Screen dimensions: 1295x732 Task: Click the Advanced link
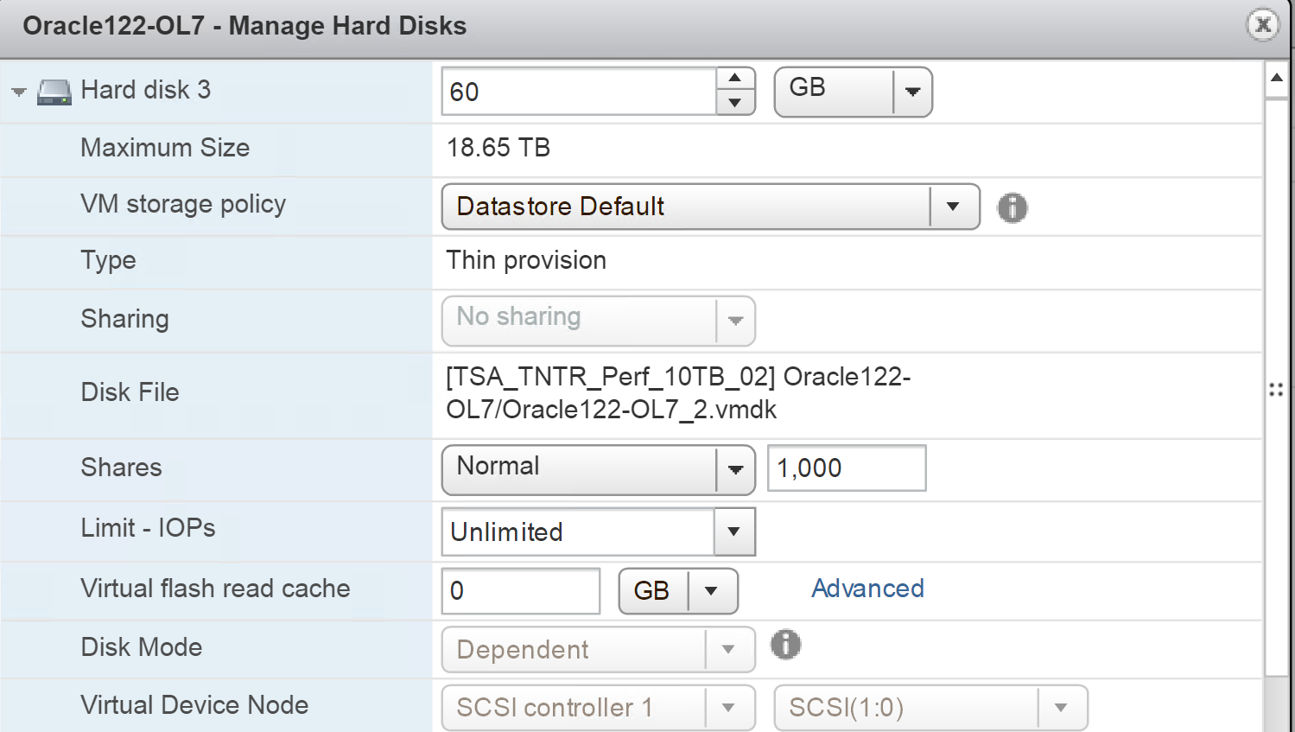pyautogui.click(x=867, y=589)
